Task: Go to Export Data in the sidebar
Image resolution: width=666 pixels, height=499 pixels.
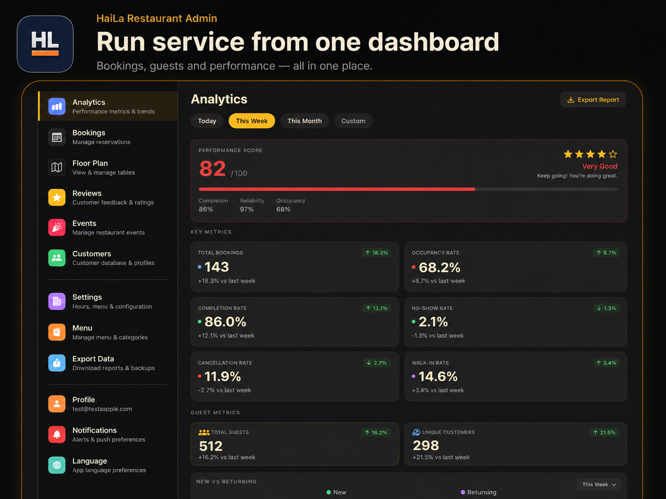Action: [93, 359]
